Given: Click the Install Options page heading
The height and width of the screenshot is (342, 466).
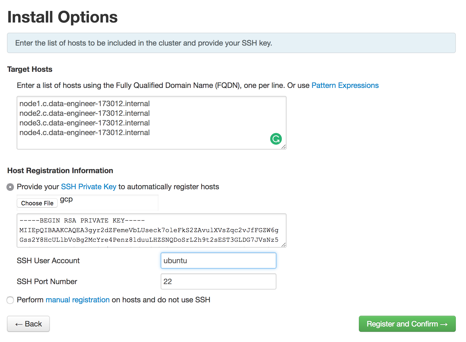Looking at the screenshot, I should (x=62, y=17).
